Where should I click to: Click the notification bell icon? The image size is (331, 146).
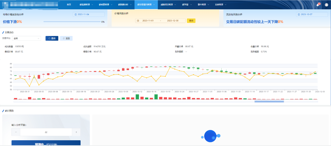pos(318,5)
